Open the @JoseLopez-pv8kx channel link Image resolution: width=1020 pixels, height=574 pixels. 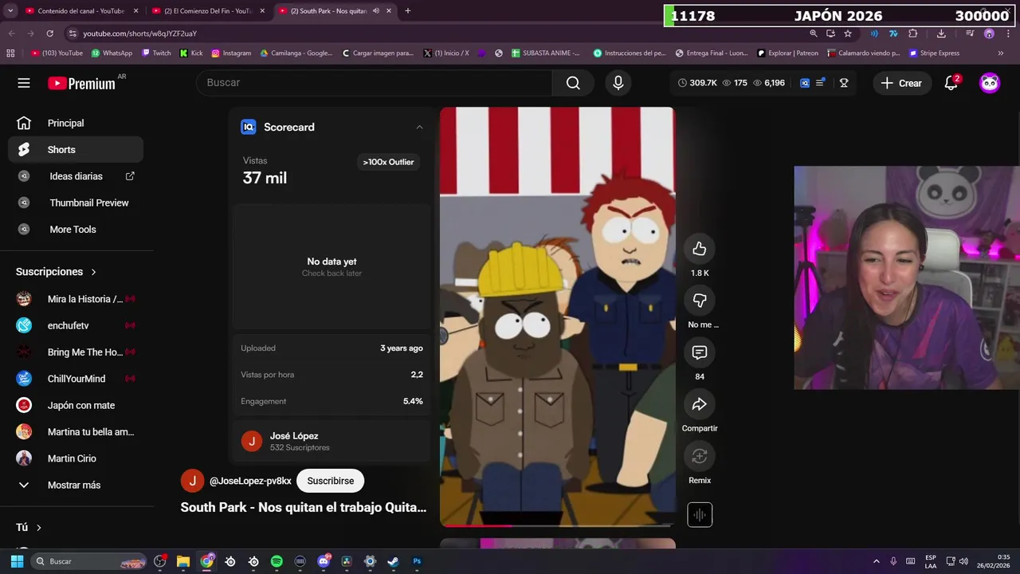(250, 481)
